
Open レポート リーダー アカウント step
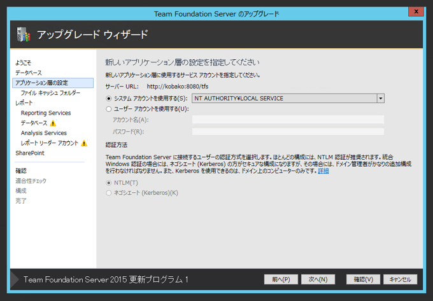50,143
